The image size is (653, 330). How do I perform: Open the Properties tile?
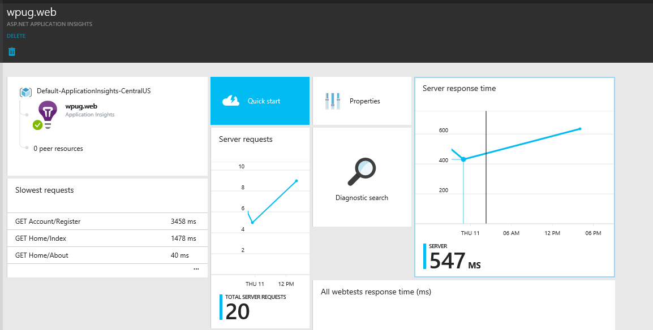pyautogui.click(x=362, y=101)
